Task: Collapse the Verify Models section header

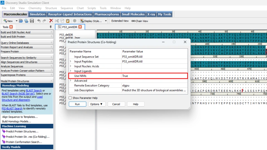Action: click(x=27, y=147)
